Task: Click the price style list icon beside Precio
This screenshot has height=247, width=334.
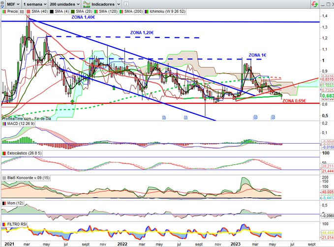Action: coord(22,12)
